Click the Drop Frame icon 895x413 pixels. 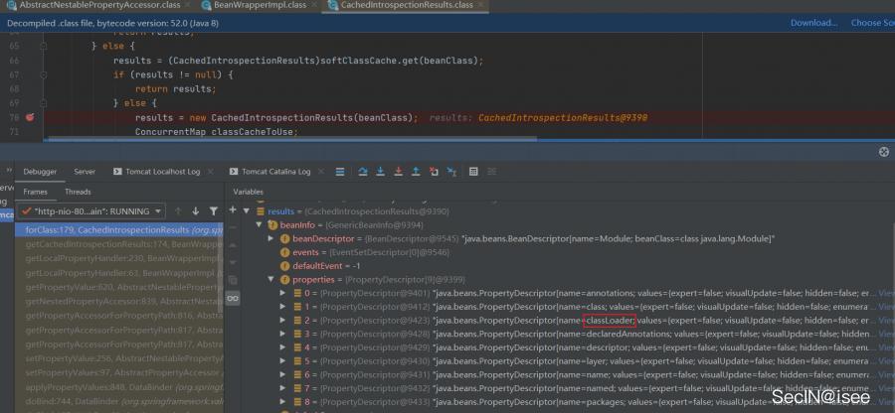coord(434,172)
